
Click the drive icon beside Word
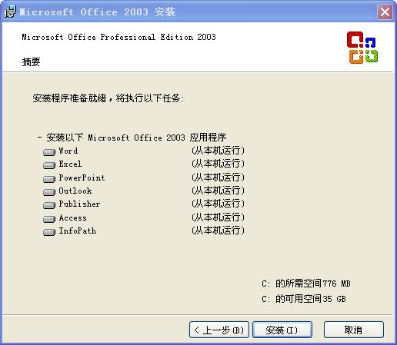[x=49, y=152]
